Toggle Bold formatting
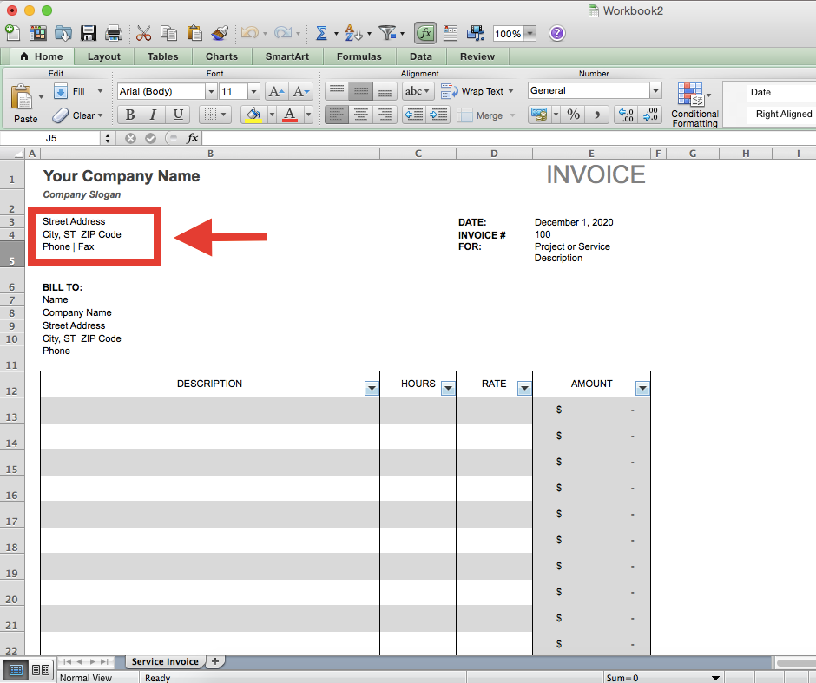Image resolution: width=816 pixels, height=683 pixels. pyautogui.click(x=129, y=115)
